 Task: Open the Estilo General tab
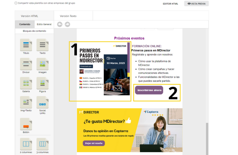[x=44, y=24]
